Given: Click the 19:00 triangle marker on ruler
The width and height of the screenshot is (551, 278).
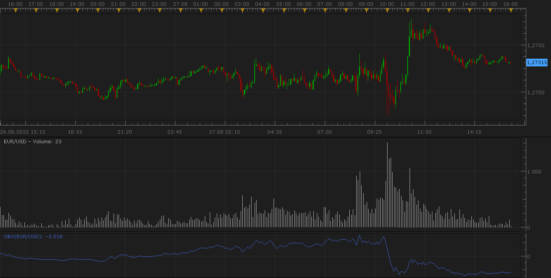Looking at the screenshot, I should [x=77, y=10].
